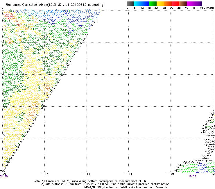Click the gray 0-5 knots color segment
This screenshot has height=189, width=215.
tap(130, 3)
